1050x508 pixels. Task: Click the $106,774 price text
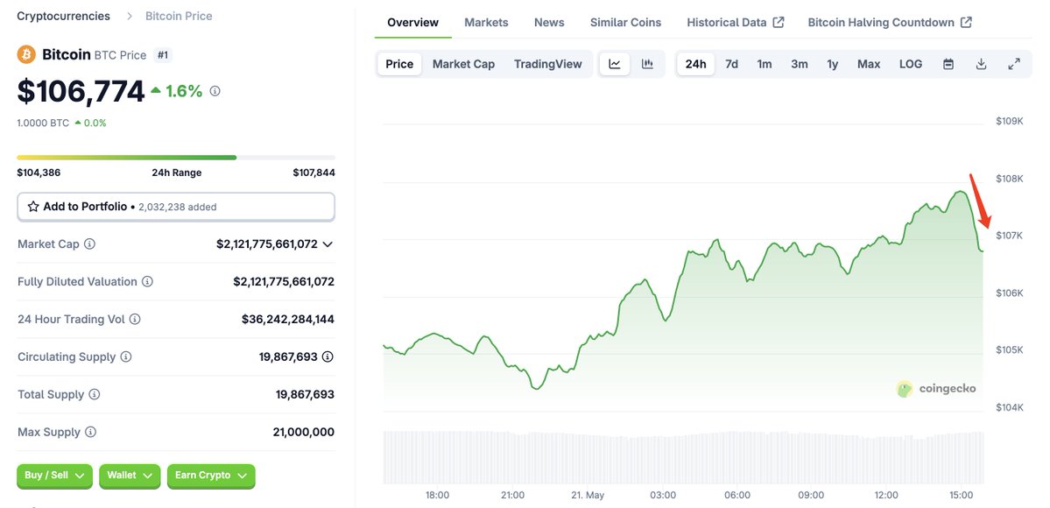point(81,91)
